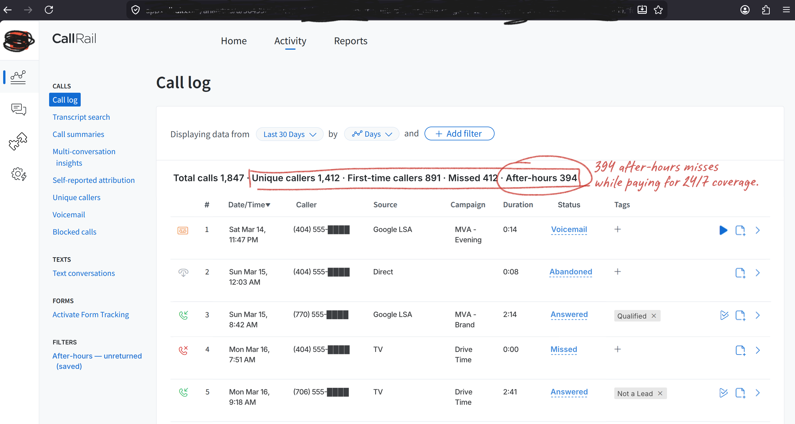Click the Status column header
The width and height of the screenshot is (795, 424).
(x=569, y=205)
